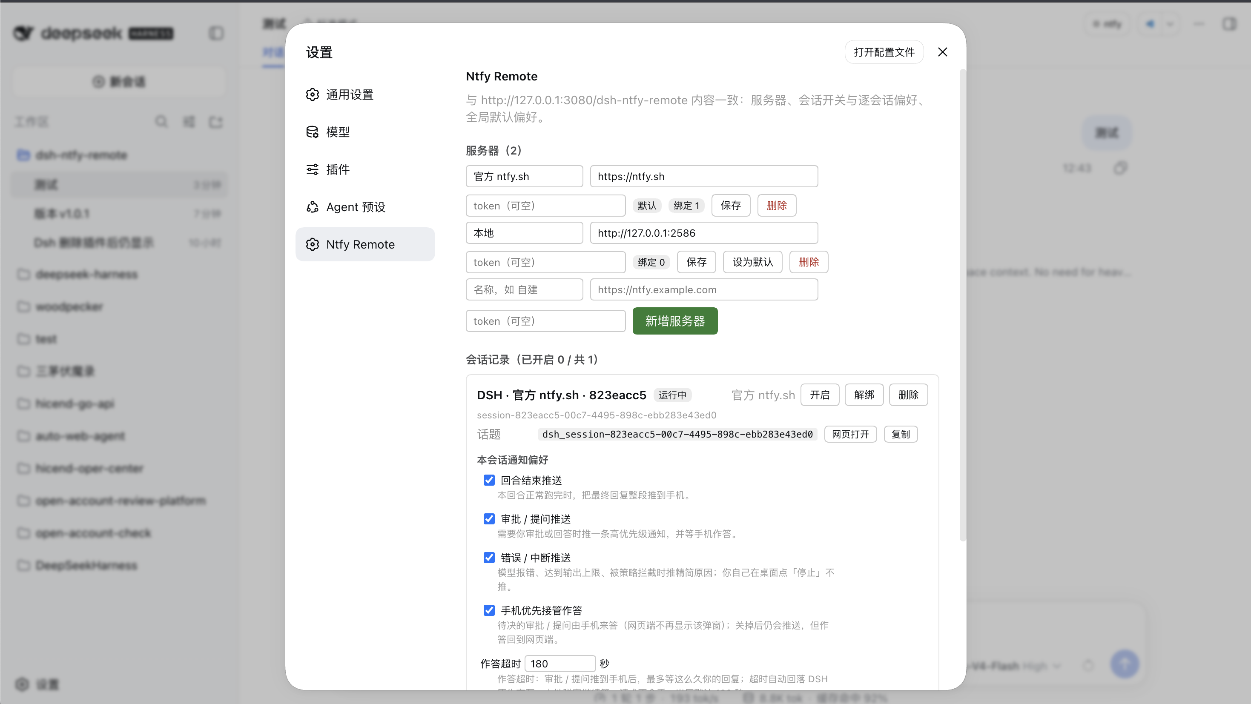Viewport: 1251px width, 704px height.
Task: Click the blue send arrow button in chat
Action: (x=1124, y=664)
